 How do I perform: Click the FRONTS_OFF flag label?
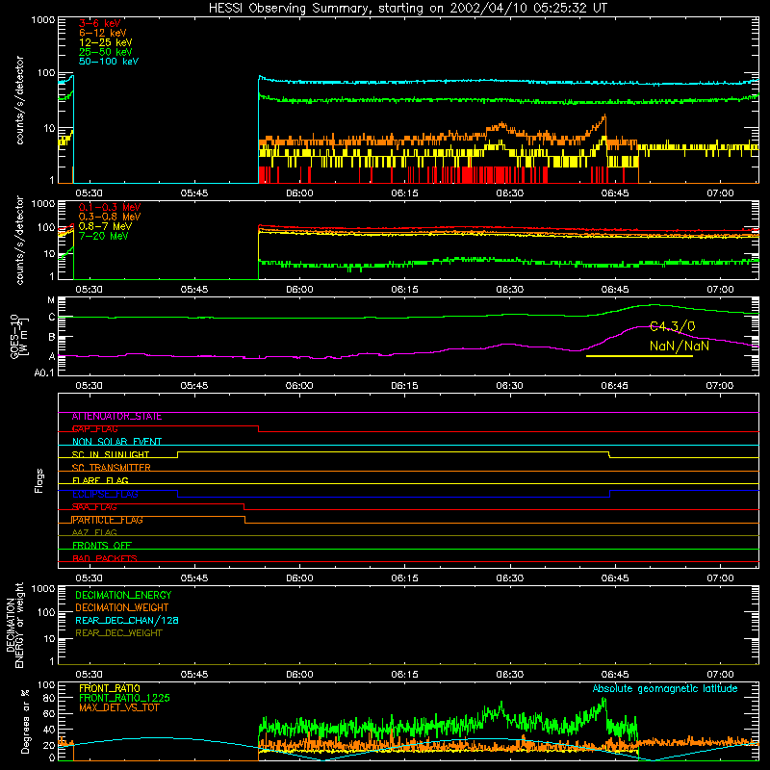(x=102, y=546)
